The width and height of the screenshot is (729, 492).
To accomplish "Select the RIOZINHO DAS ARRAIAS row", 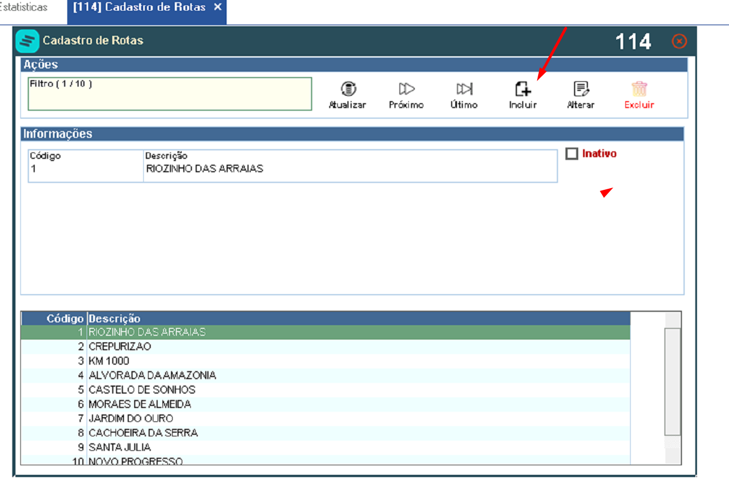I will click(325, 332).
